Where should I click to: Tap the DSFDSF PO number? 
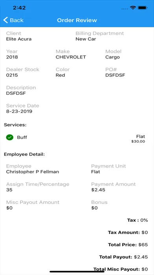[x=115, y=75]
